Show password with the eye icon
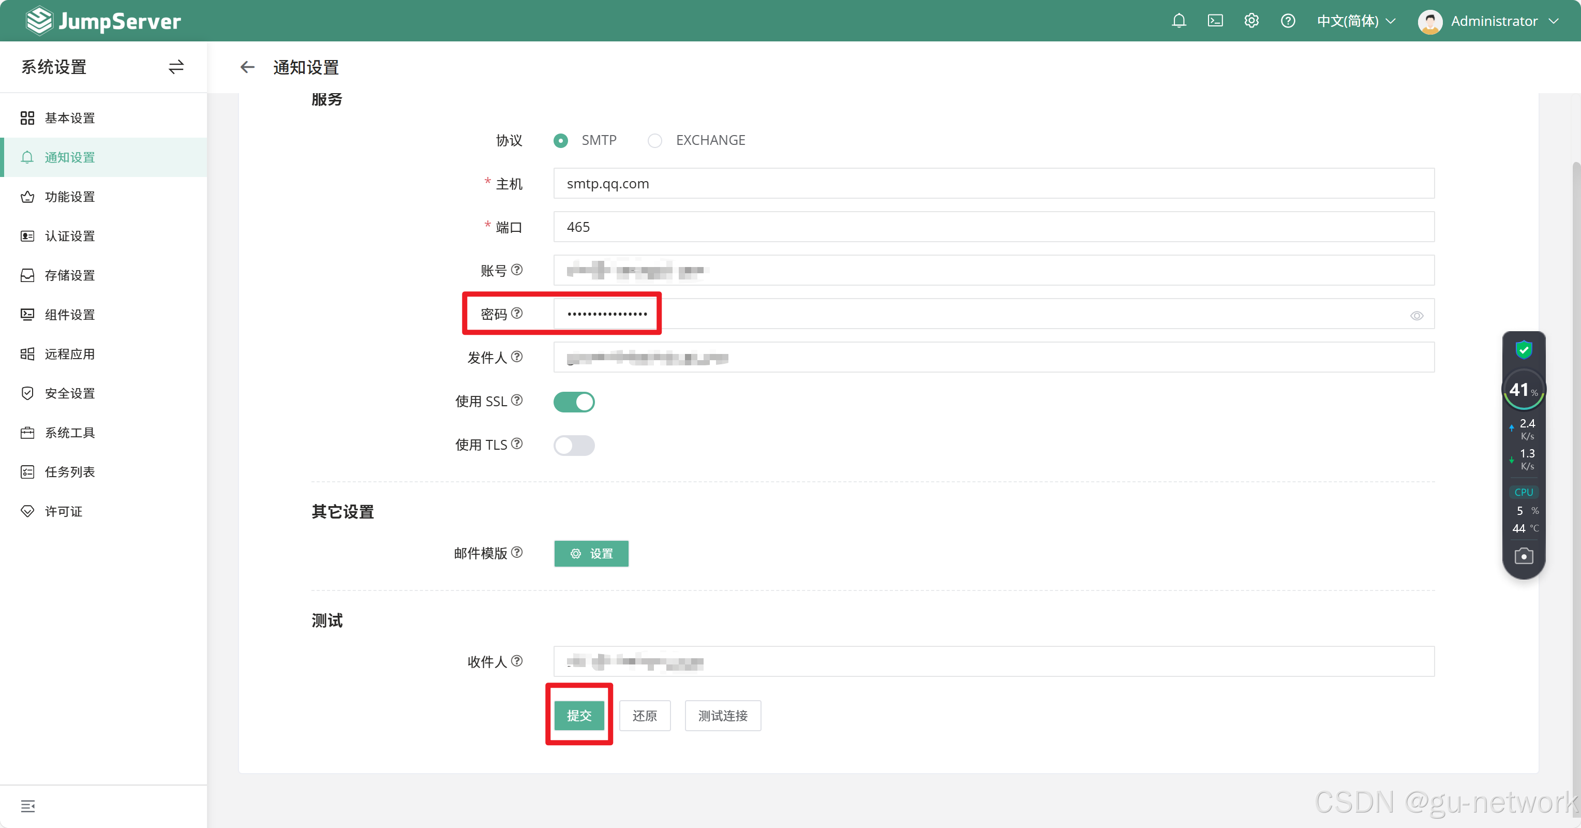Viewport: 1581px width, 828px height. 1416,316
